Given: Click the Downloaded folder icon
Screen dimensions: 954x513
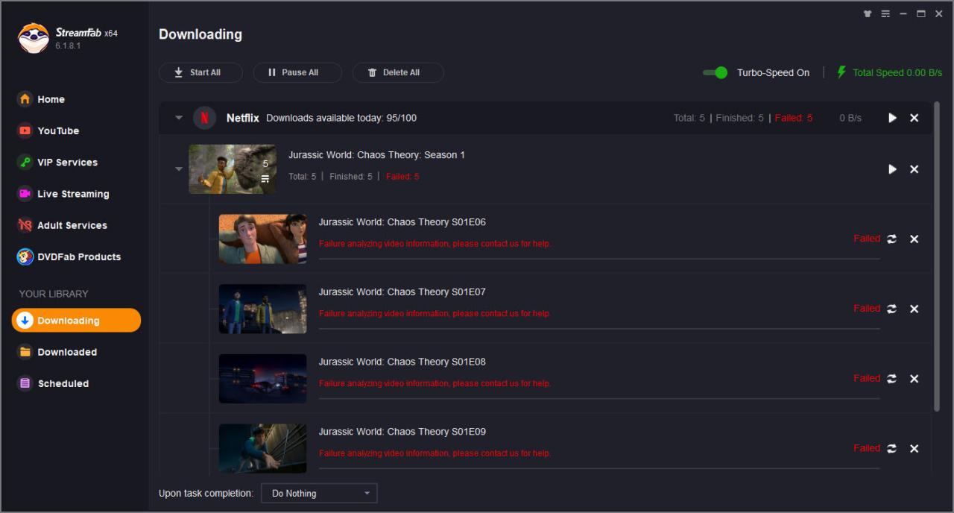Looking at the screenshot, I should pos(25,352).
